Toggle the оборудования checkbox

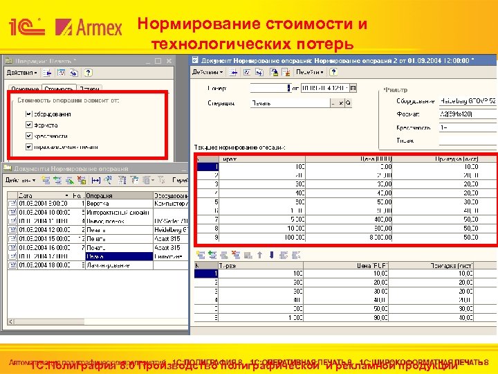[29, 114]
